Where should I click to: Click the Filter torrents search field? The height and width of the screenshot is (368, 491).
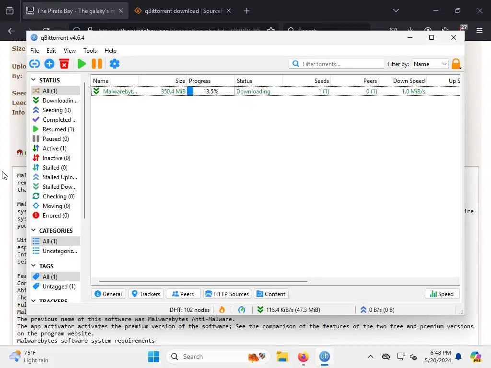click(336, 64)
